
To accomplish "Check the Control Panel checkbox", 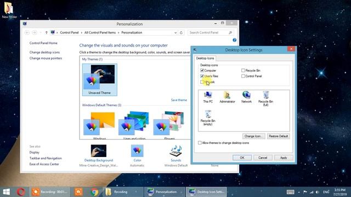I will point(243,76).
